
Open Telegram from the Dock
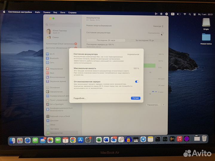pyautogui.click(x=143, y=139)
